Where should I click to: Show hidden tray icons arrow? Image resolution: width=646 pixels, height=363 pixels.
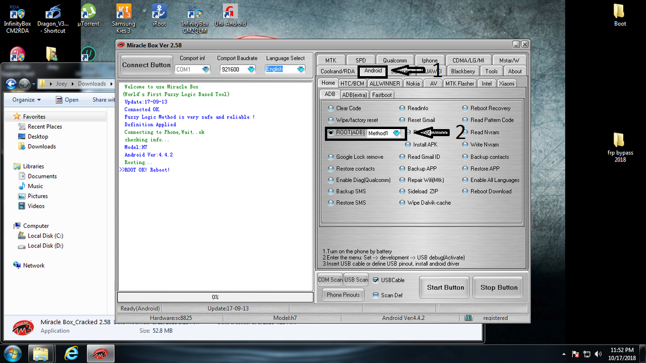pos(564,354)
